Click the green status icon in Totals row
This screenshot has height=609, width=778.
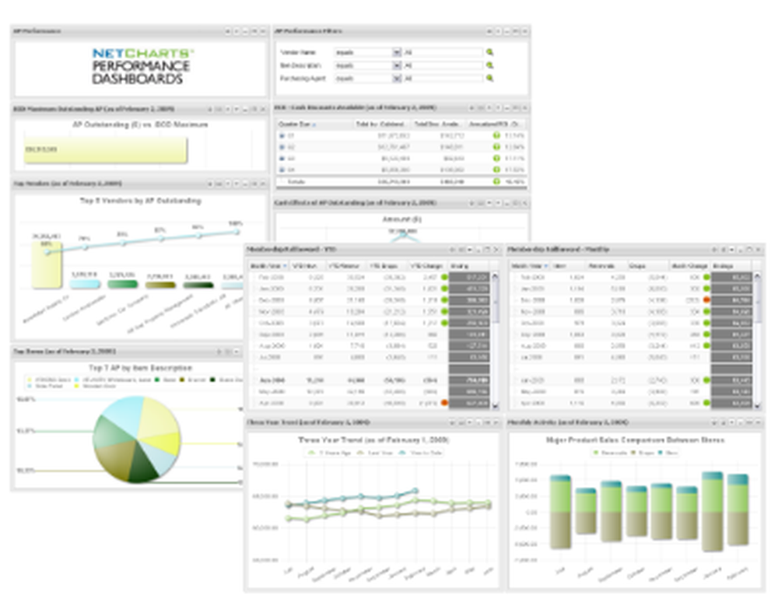point(496,181)
